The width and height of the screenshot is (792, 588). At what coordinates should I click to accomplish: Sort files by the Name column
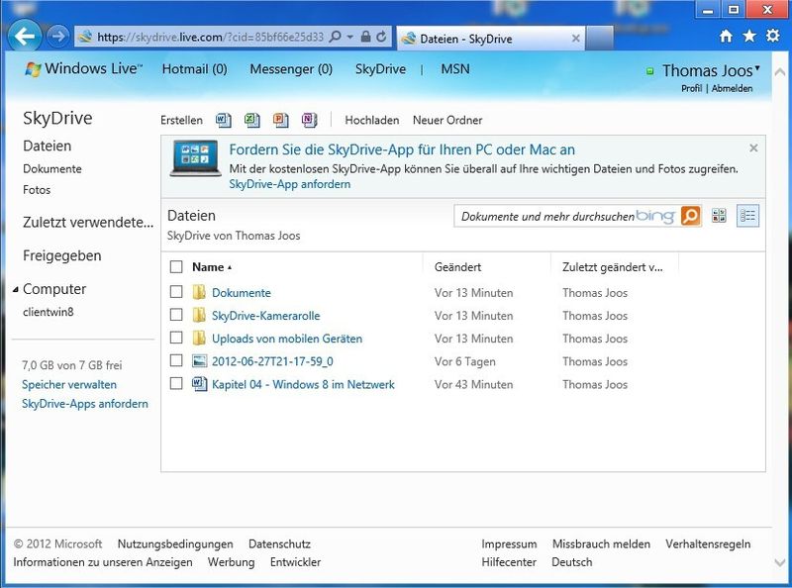tap(208, 267)
